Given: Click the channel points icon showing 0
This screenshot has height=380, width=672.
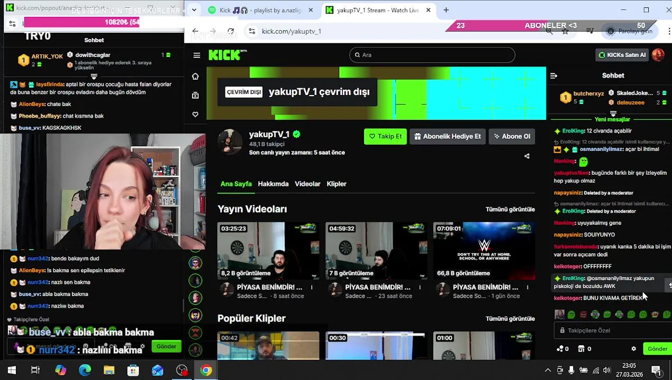Looking at the screenshot, I should coord(563,349).
